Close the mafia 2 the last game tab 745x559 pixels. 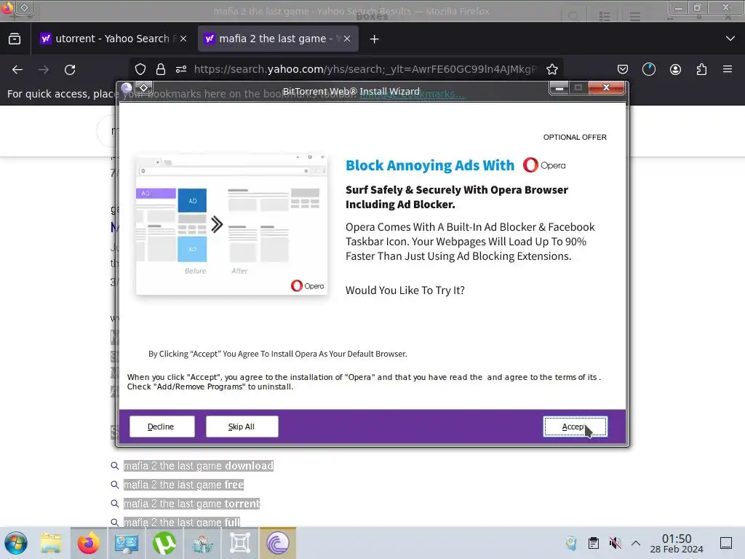click(347, 39)
